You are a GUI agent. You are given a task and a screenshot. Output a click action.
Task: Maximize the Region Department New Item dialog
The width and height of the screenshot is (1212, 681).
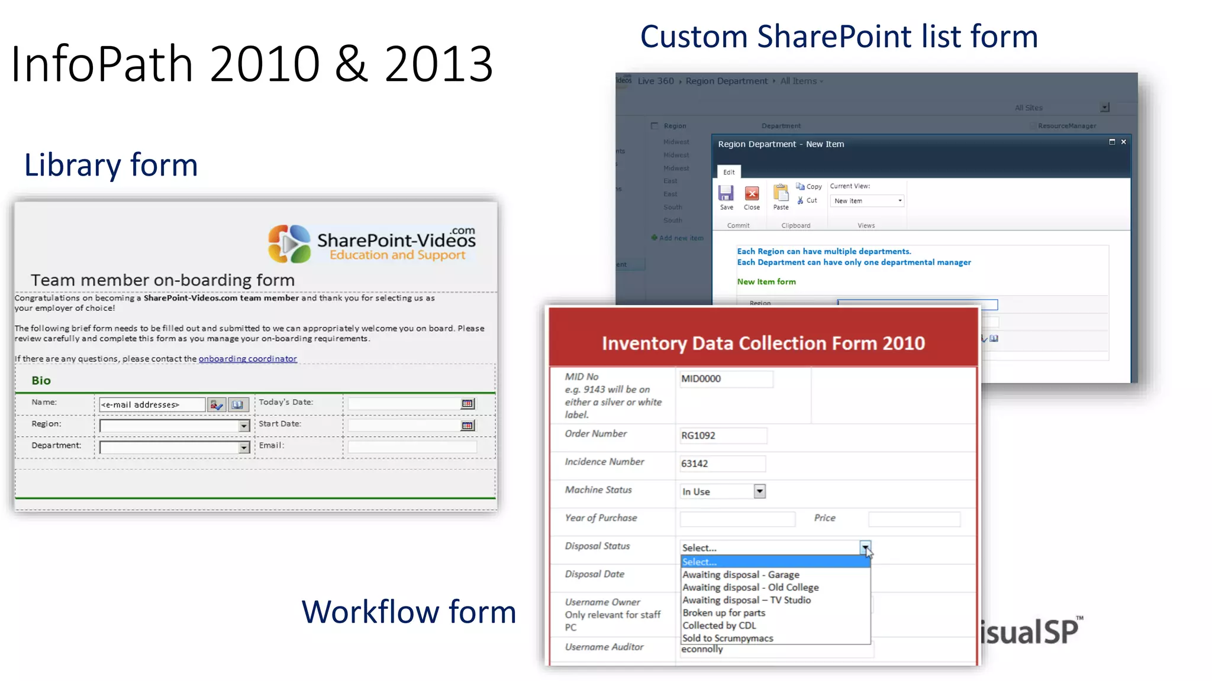(1112, 142)
